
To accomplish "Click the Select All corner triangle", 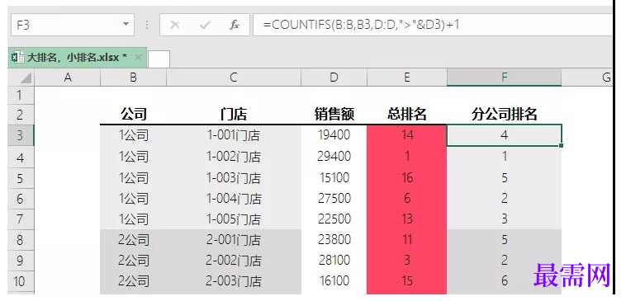I will 26,78.
